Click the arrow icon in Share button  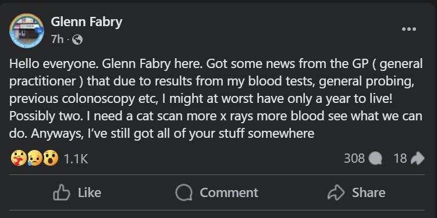click(x=336, y=192)
